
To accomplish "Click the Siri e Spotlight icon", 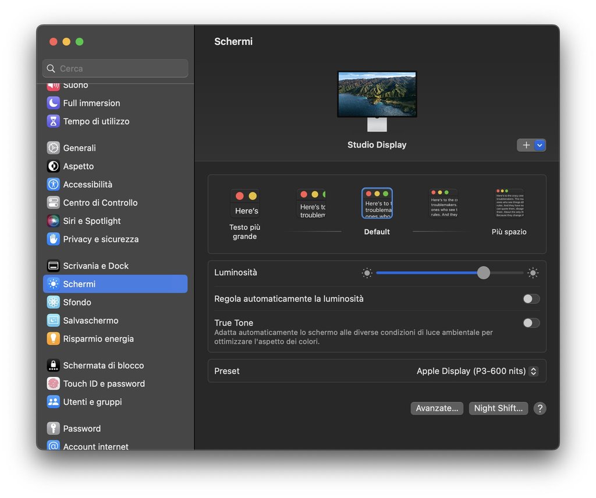I will pos(53,220).
